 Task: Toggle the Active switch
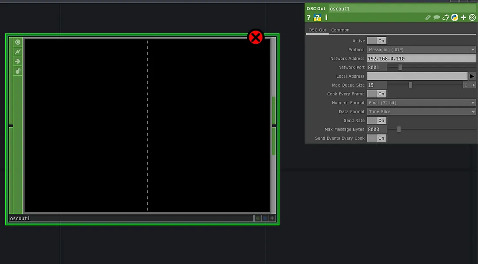[x=377, y=41]
